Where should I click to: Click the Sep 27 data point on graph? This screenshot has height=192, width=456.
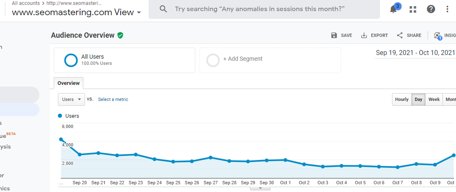(x=210, y=158)
